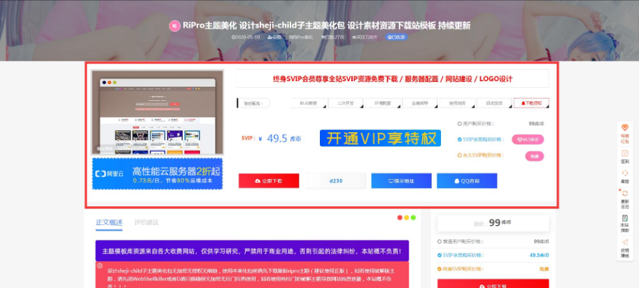Click the pink 49.5库币 SVIP price pill
Screen dimensions: 639x288
pos(528,140)
